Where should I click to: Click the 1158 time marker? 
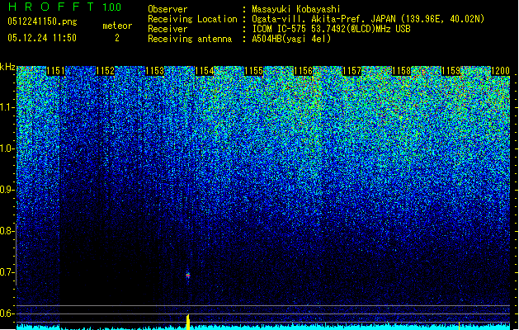(401, 71)
